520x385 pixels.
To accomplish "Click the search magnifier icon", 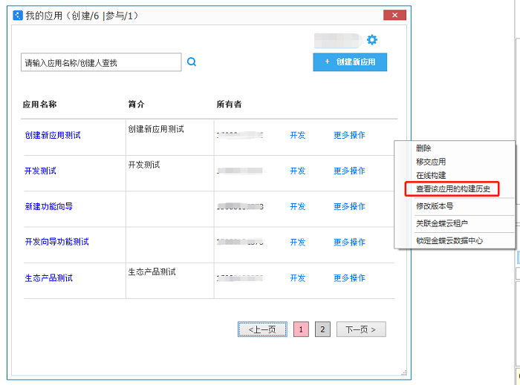I will pos(192,62).
